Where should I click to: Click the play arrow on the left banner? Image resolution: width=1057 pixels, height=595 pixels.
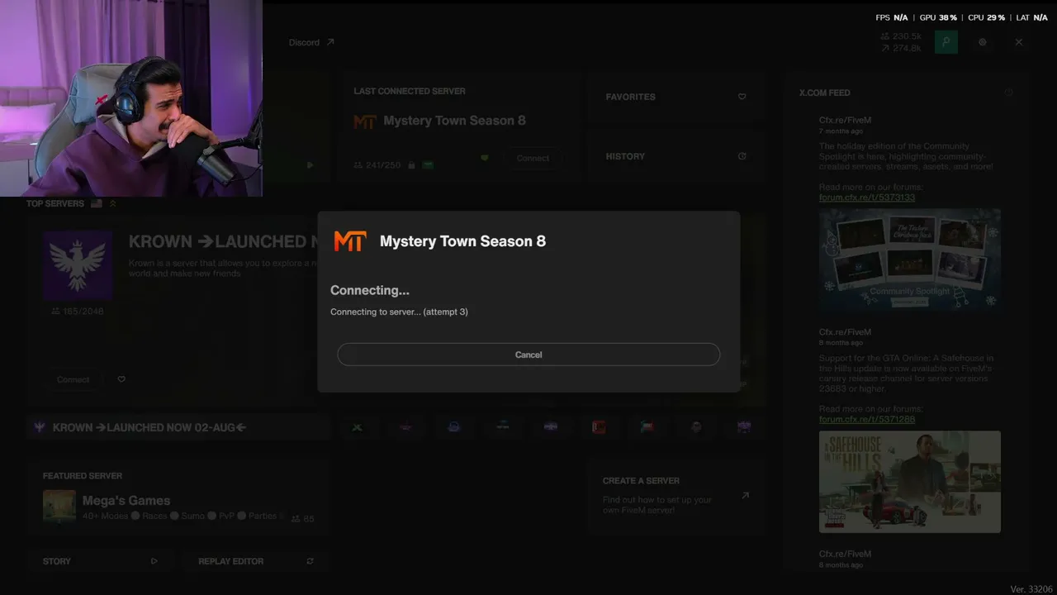tap(310, 165)
